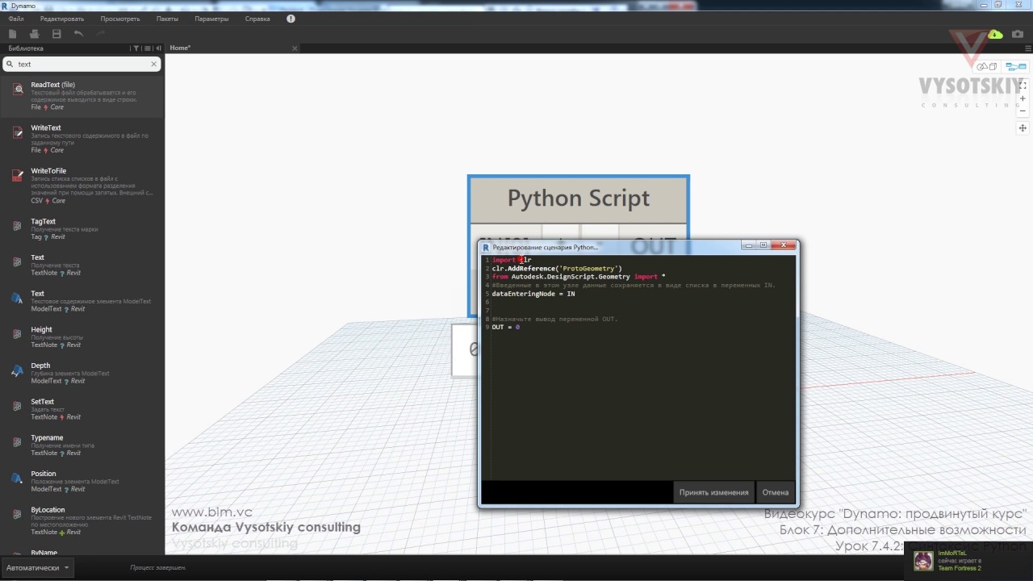Image resolution: width=1033 pixels, height=581 pixels.
Task: Click Отмена button in Python editor
Action: (x=776, y=492)
